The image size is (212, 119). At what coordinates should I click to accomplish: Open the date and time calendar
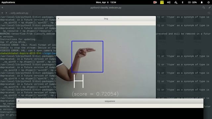tap(106, 2)
